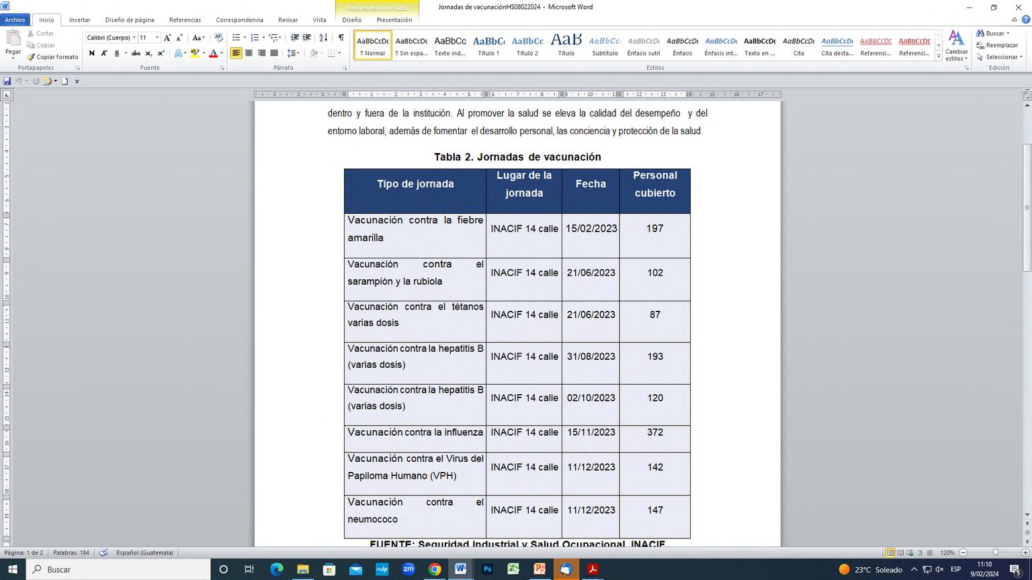Click Español (Guatemala) language in status bar
Image resolution: width=1032 pixels, height=580 pixels.
144,552
